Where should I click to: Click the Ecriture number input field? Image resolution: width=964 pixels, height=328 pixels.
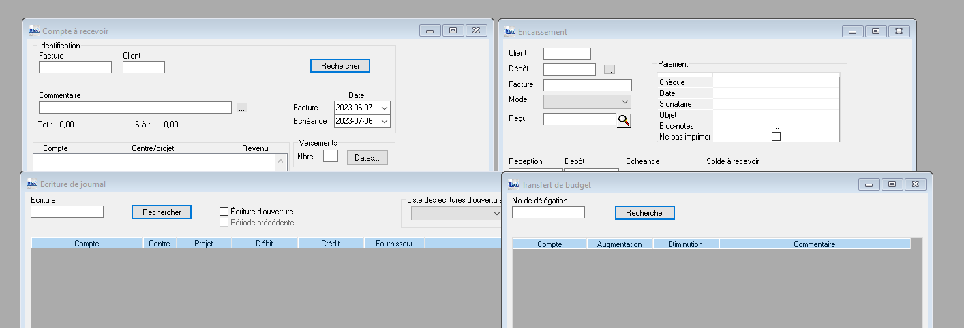[67, 212]
